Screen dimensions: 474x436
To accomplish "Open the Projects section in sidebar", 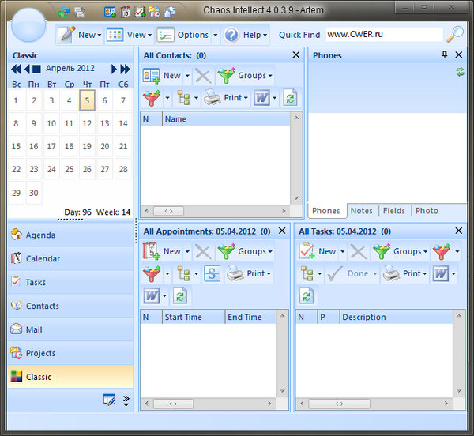I will coord(40,353).
